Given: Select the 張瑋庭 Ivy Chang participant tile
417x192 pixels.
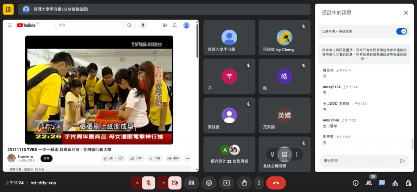Looking at the screenshot, I should click(285, 38).
